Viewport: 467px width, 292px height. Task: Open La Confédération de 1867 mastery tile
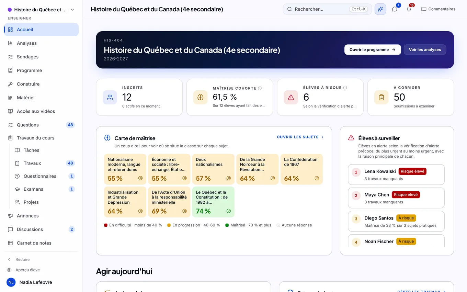[301, 169]
